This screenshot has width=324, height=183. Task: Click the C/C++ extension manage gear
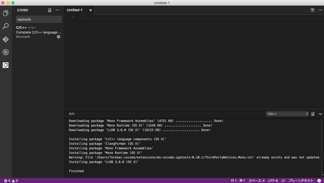(59, 37)
